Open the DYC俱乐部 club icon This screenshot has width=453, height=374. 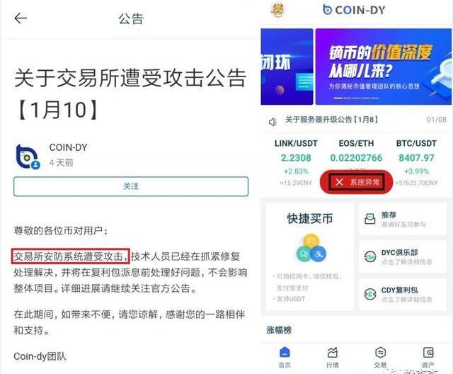pyautogui.click(x=369, y=256)
